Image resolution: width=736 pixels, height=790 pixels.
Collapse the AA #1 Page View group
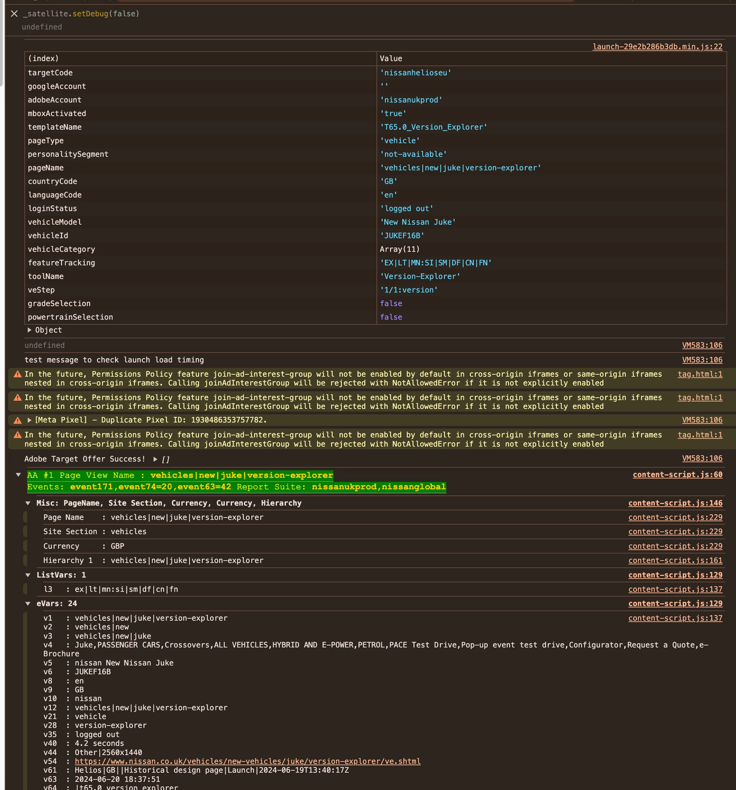[18, 475]
